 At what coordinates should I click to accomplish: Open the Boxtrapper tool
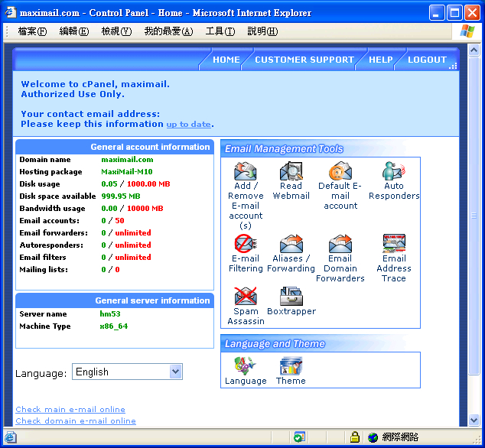click(x=291, y=297)
